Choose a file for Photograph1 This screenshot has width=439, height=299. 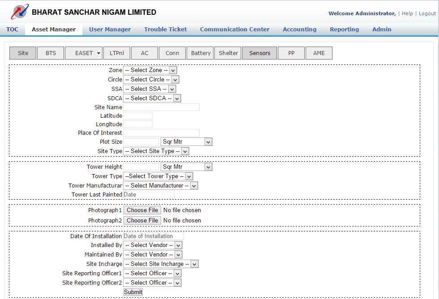tap(142, 210)
